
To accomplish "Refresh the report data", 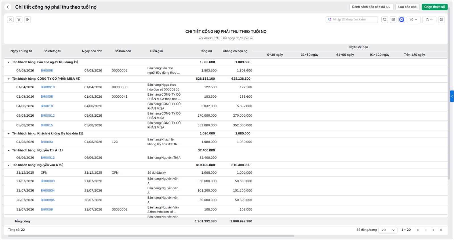I will tap(384, 20).
